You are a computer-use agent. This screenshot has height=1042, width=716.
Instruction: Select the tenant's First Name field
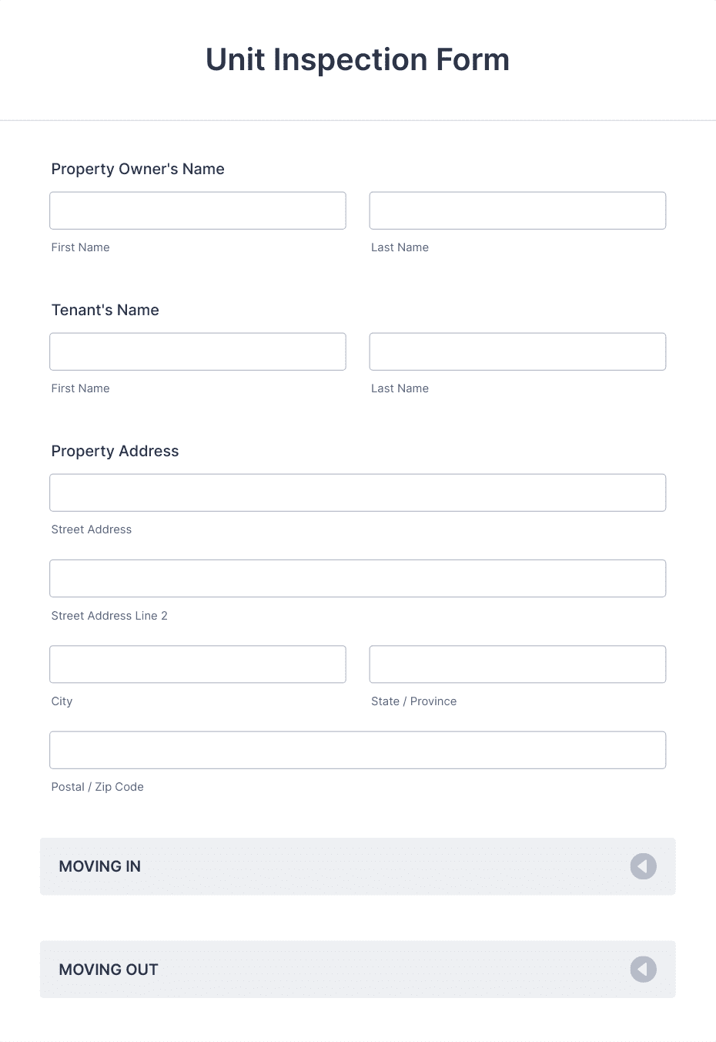[197, 351]
